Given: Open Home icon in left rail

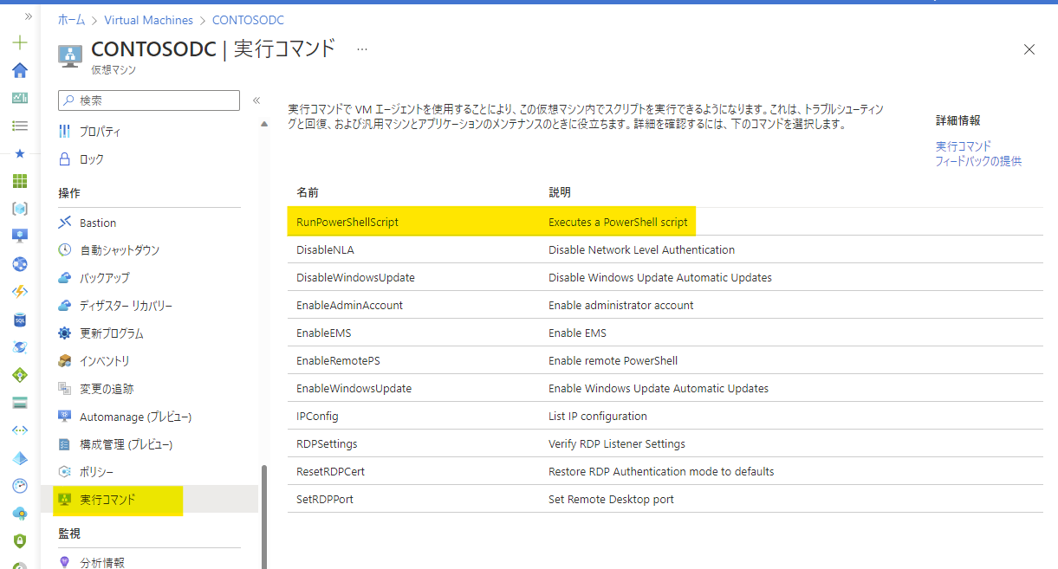Looking at the screenshot, I should click(x=20, y=70).
